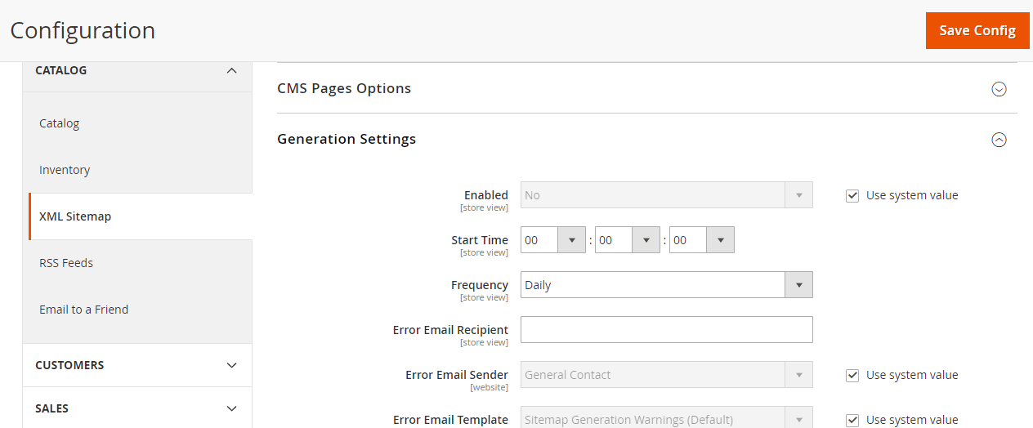This screenshot has width=1033, height=428.
Task: Open the Start Time minutes dropdown arrow
Action: [646, 240]
